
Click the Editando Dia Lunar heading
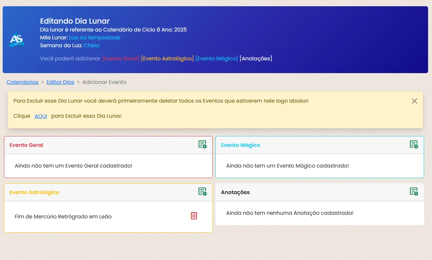click(x=75, y=21)
